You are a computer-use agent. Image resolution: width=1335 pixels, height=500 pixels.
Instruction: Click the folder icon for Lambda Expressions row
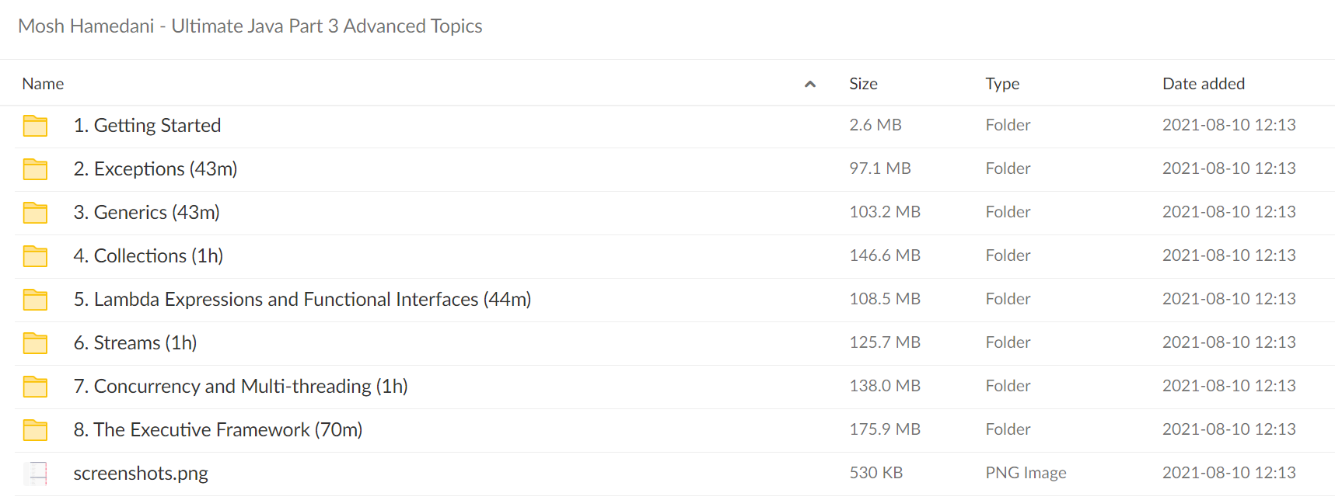click(35, 300)
